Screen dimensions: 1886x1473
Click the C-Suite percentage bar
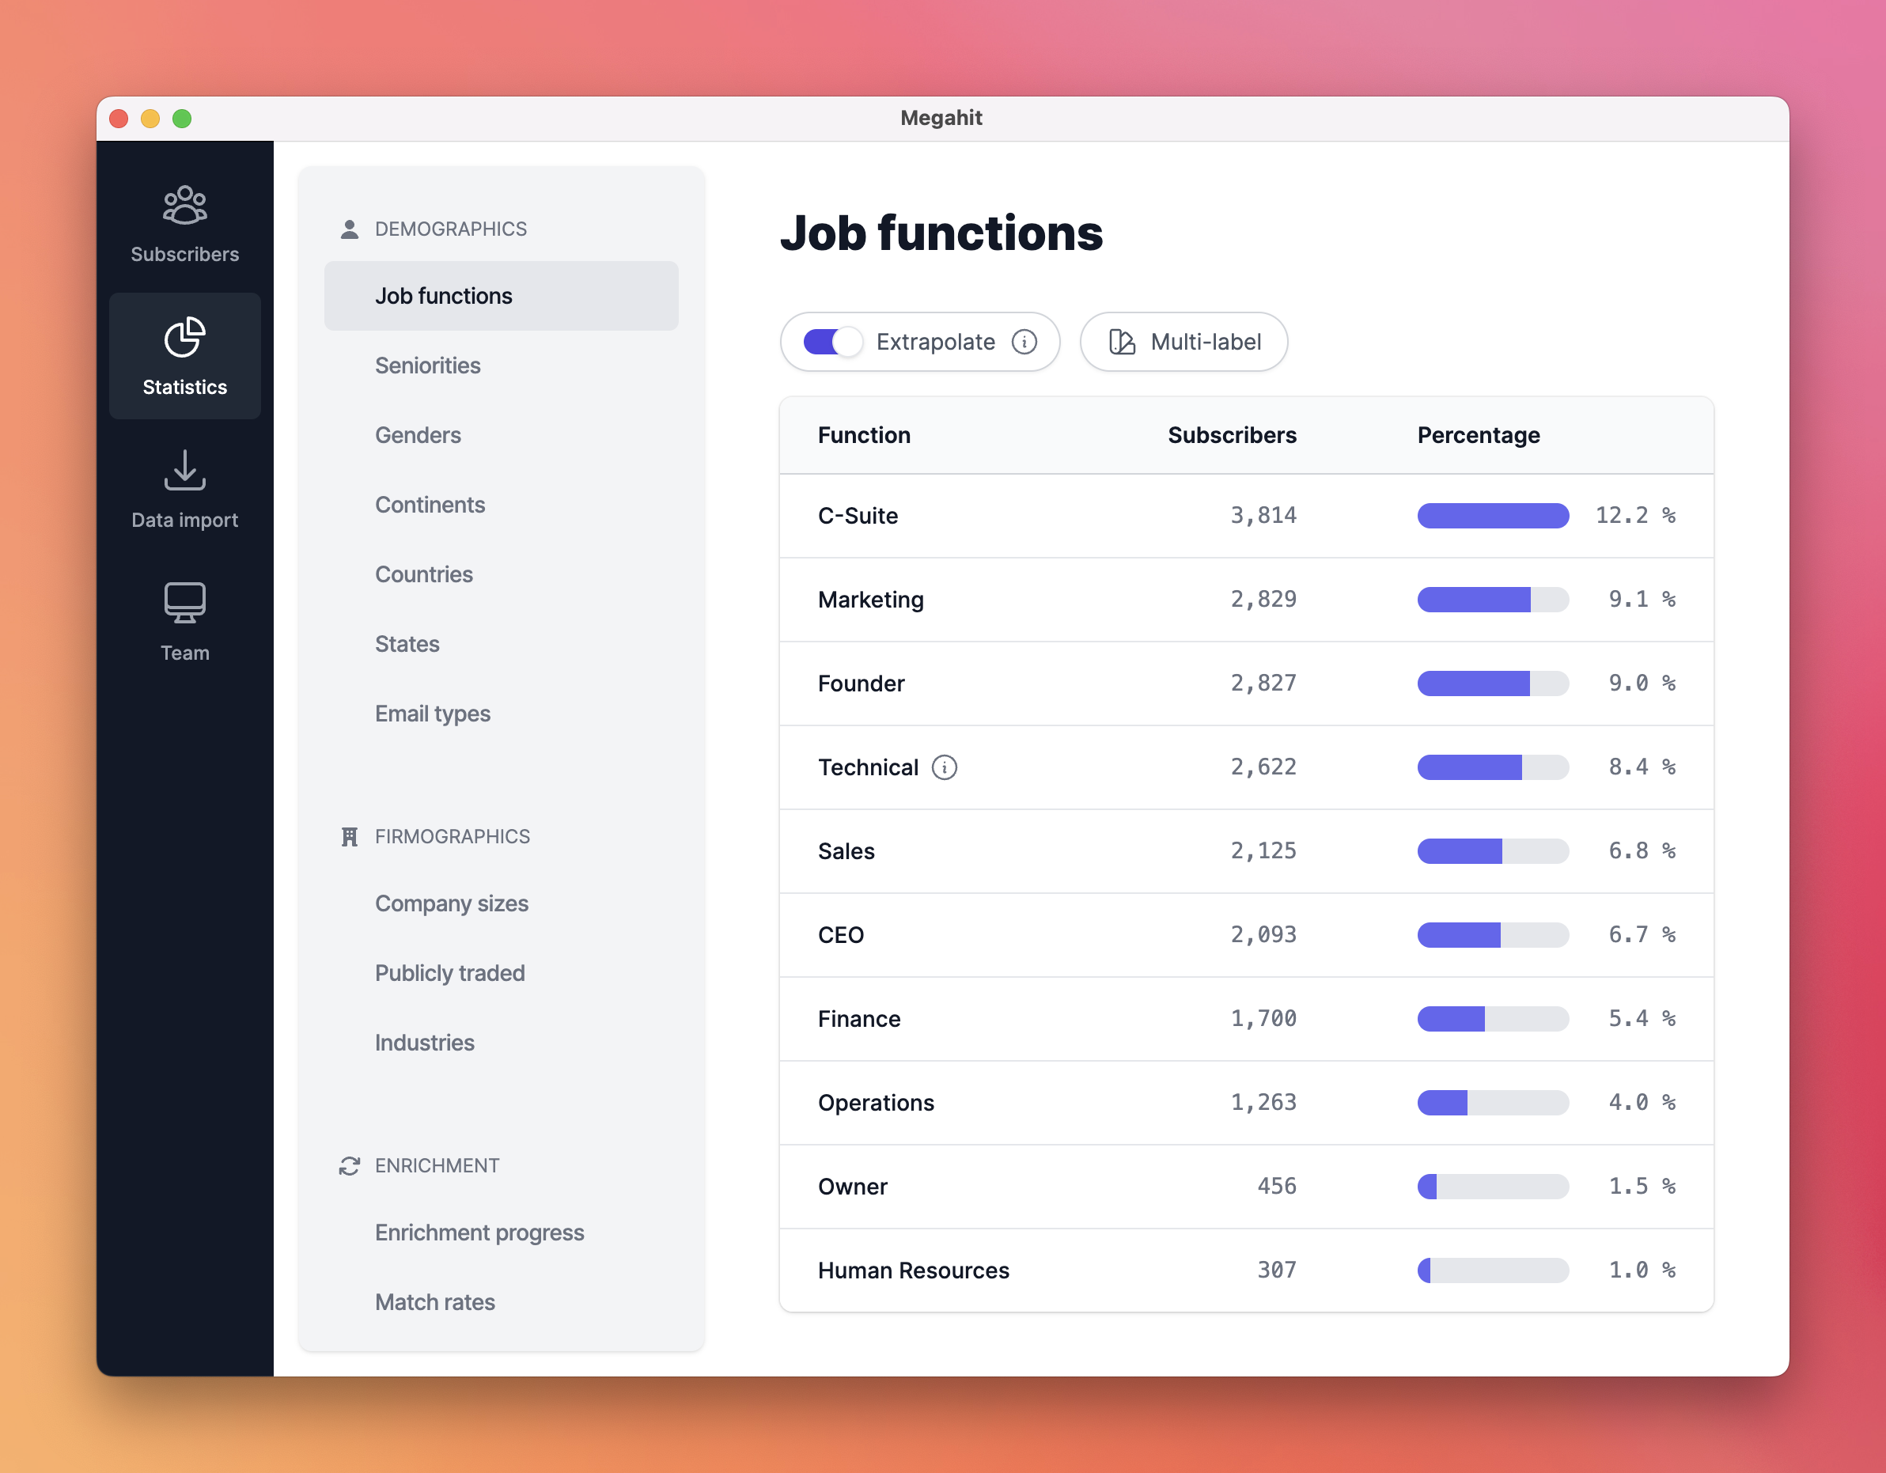tap(1492, 516)
